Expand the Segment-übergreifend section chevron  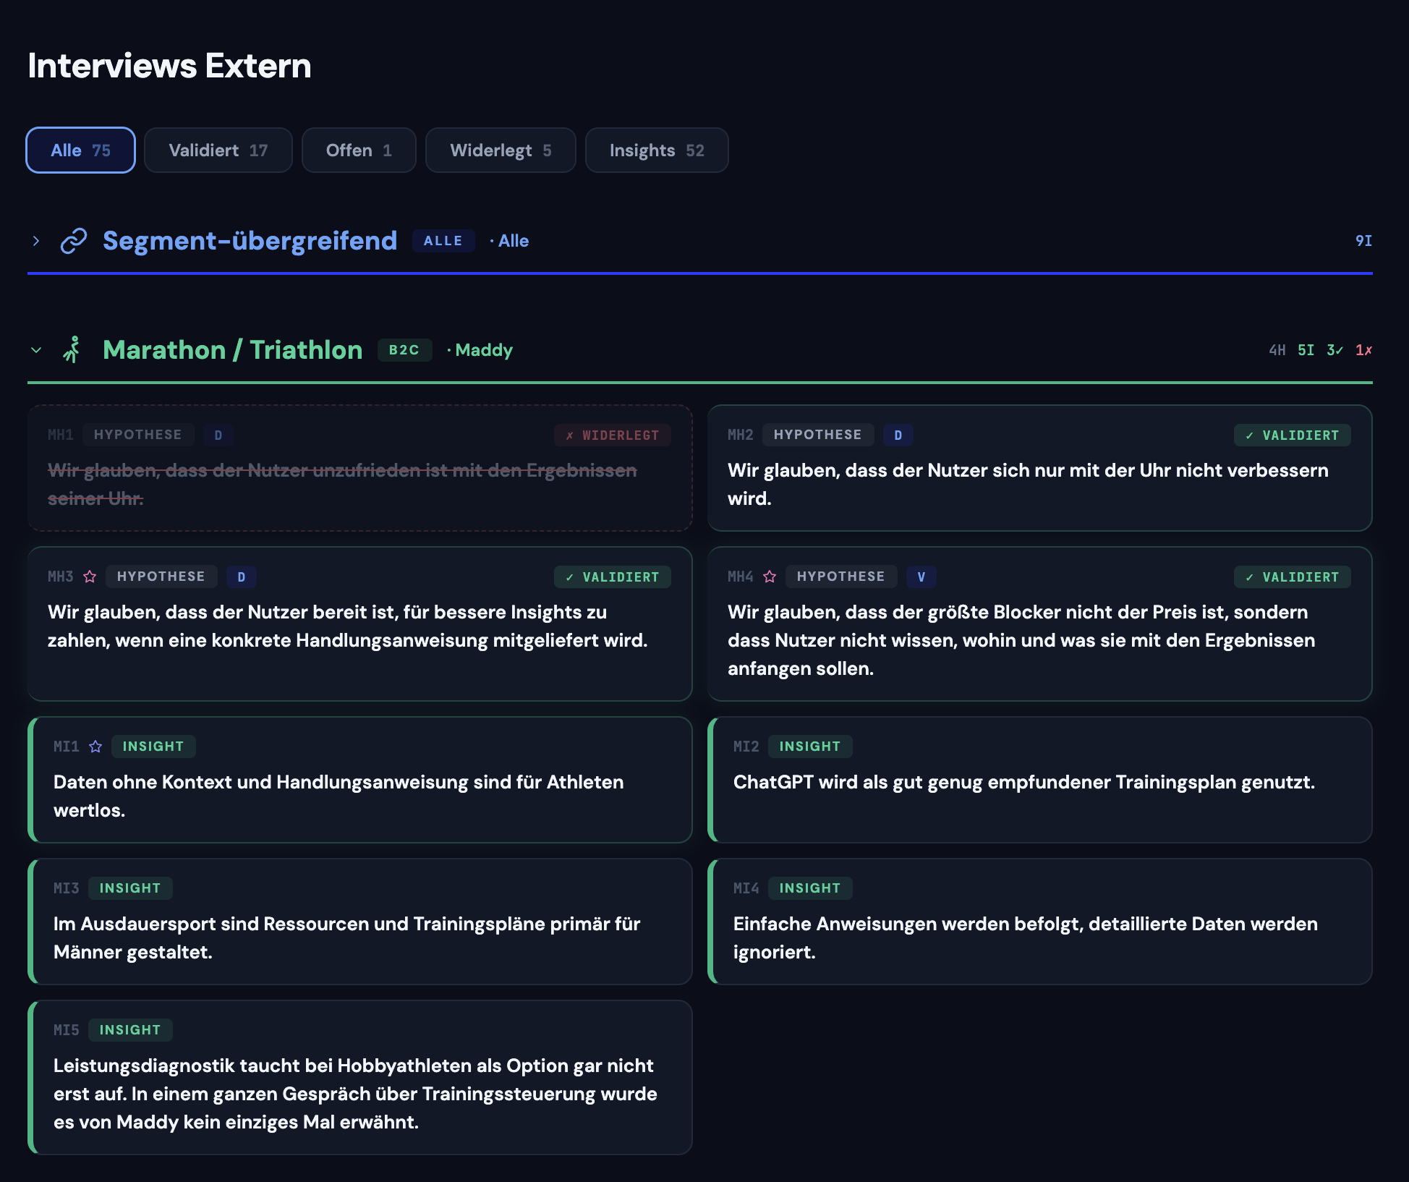click(36, 241)
